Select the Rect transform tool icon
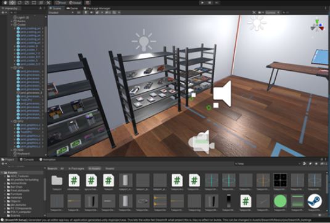The image size is (330, 223). (x=34, y=2)
